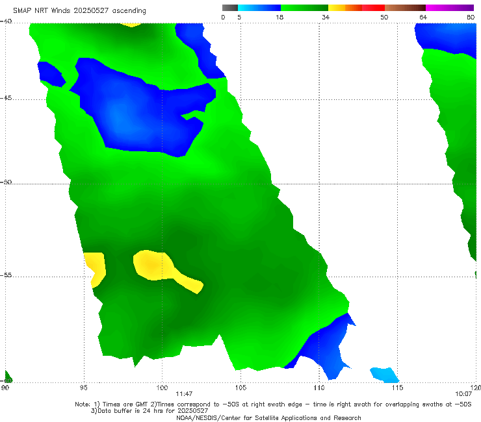Click the large blue low-wind patch near -46
This screenshot has height=422, width=481.
pos(141,116)
